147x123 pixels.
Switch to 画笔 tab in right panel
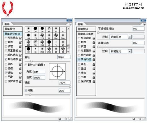80,24
